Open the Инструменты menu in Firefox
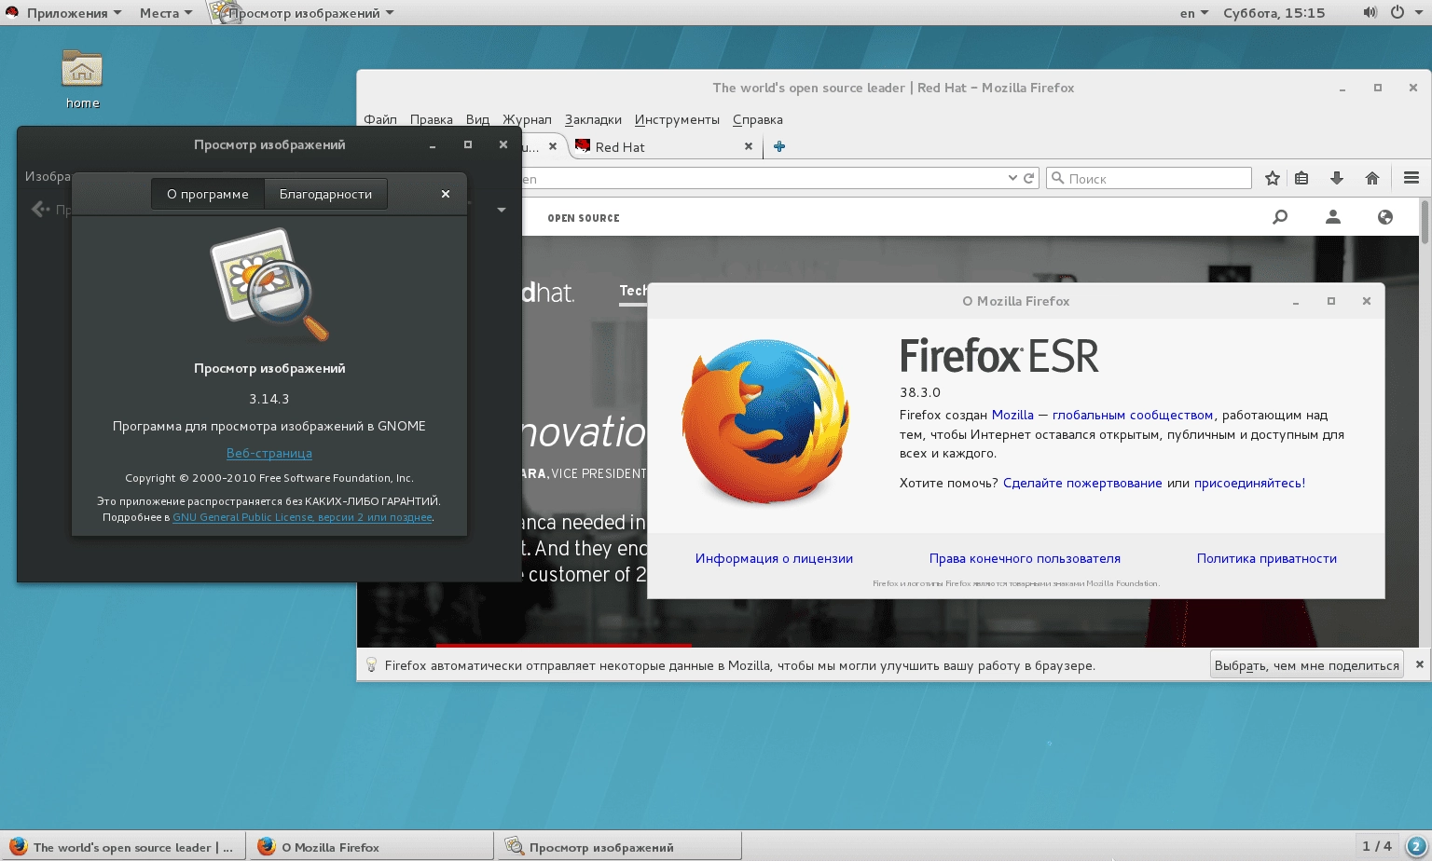 [x=677, y=119]
